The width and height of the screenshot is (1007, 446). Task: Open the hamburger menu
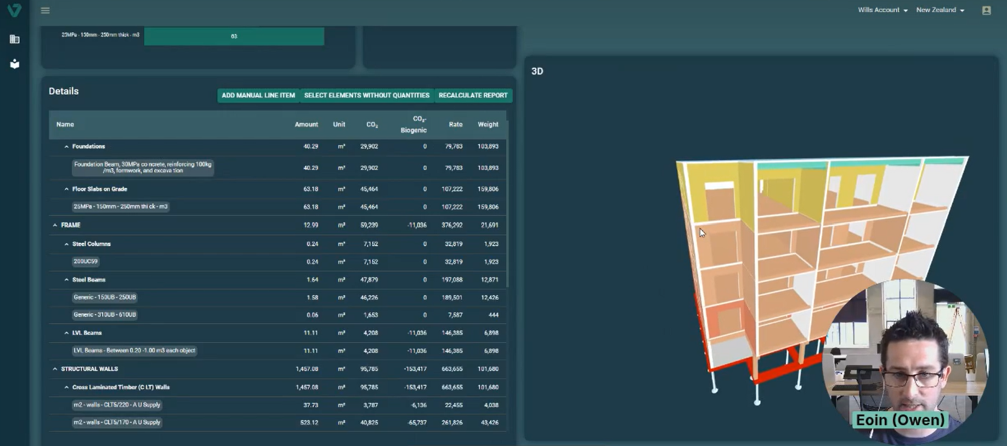(46, 10)
